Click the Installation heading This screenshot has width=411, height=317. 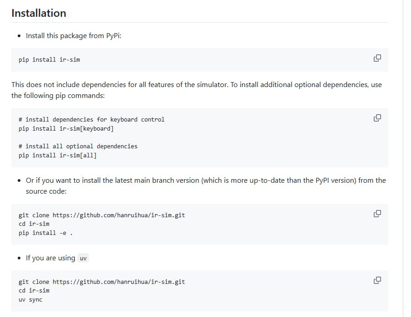point(39,13)
